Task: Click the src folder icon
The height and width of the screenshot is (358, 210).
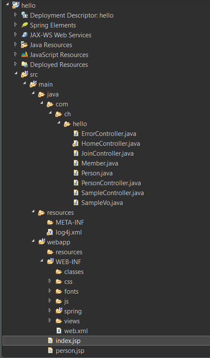Action: pos(24,74)
